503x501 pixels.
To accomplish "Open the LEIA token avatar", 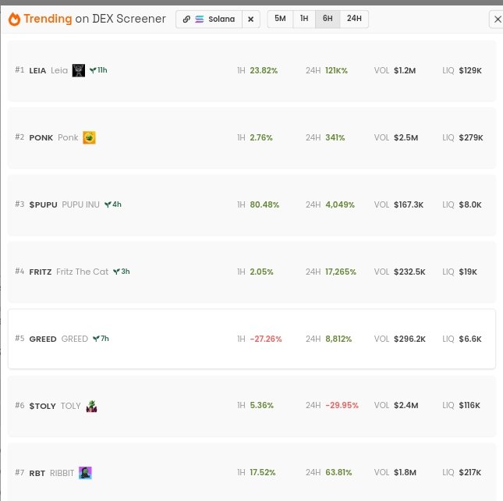I will click(79, 70).
